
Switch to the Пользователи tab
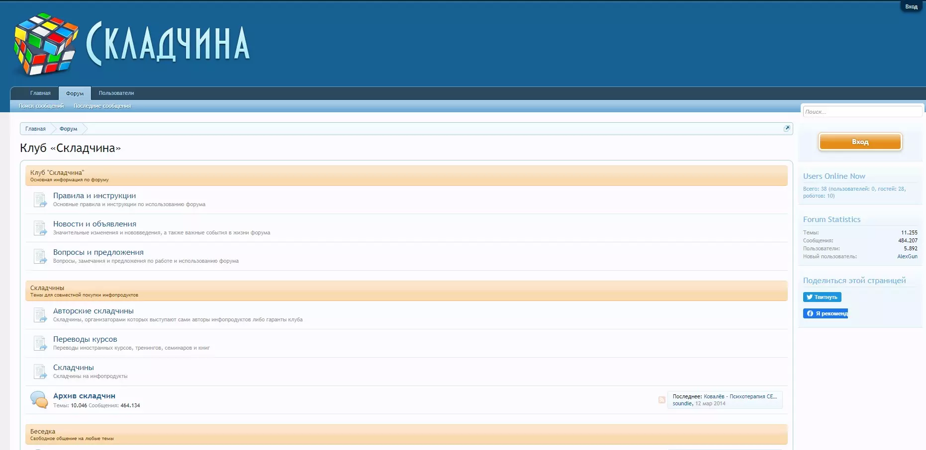pos(116,93)
